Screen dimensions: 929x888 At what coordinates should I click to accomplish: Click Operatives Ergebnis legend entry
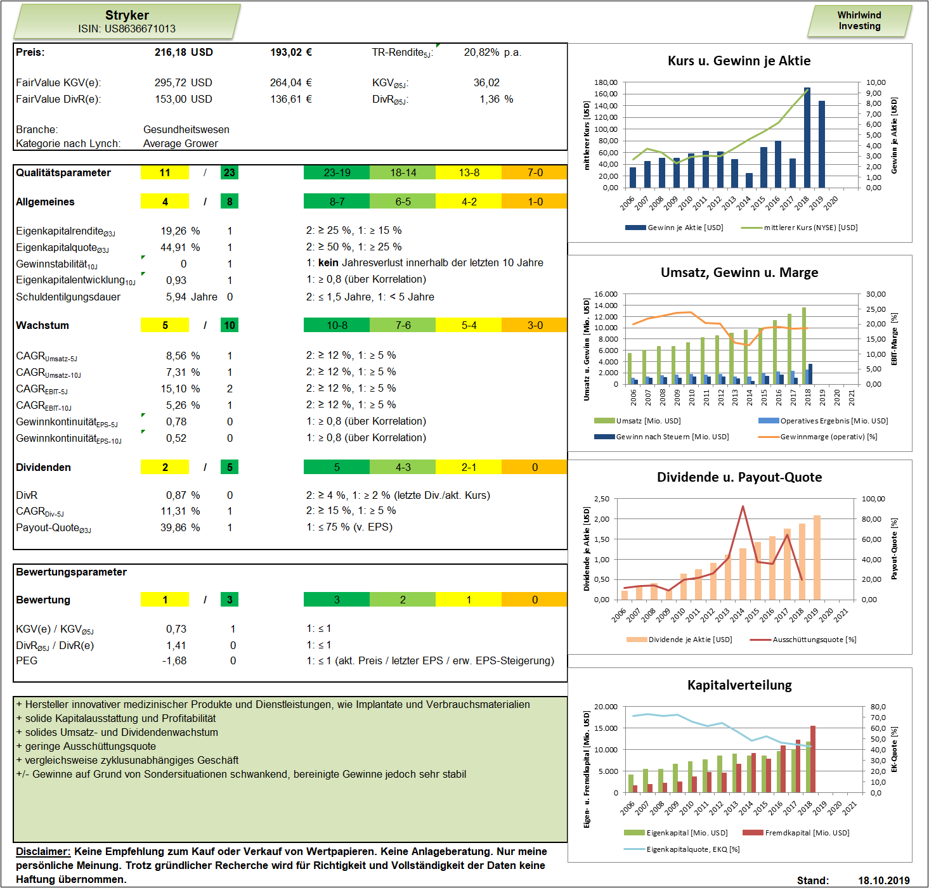[x=823, y=421]
